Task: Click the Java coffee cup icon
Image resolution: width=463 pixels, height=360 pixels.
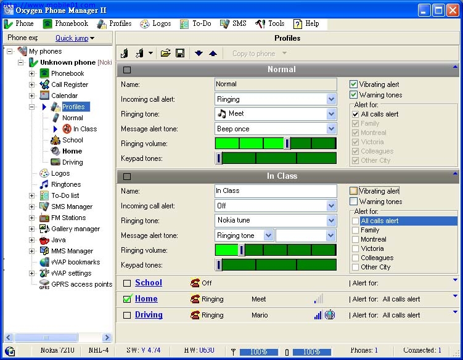Action: [x=44, y=240]
